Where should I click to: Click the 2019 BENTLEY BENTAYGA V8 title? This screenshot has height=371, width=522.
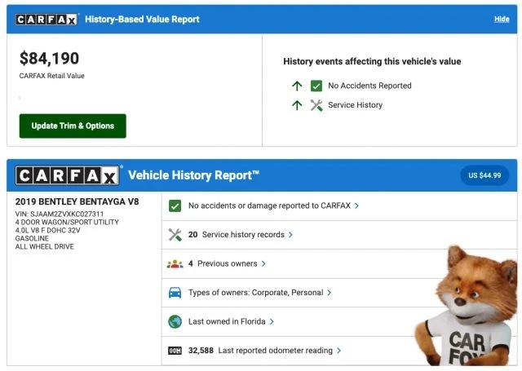[x=77, y=201]
